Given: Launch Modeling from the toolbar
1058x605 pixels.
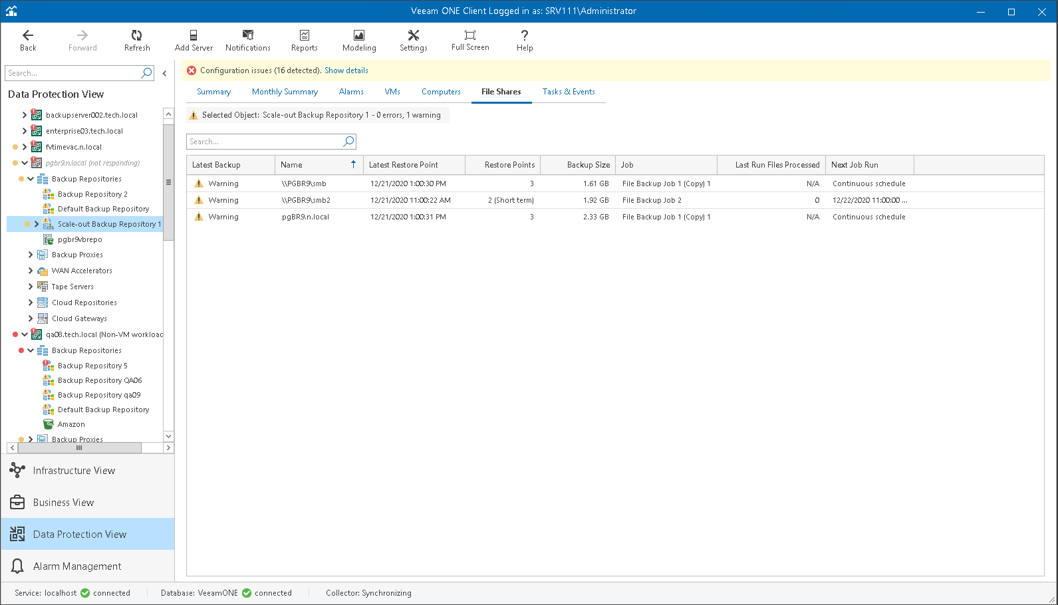Looking at the screenshot, I should [359, 40].
